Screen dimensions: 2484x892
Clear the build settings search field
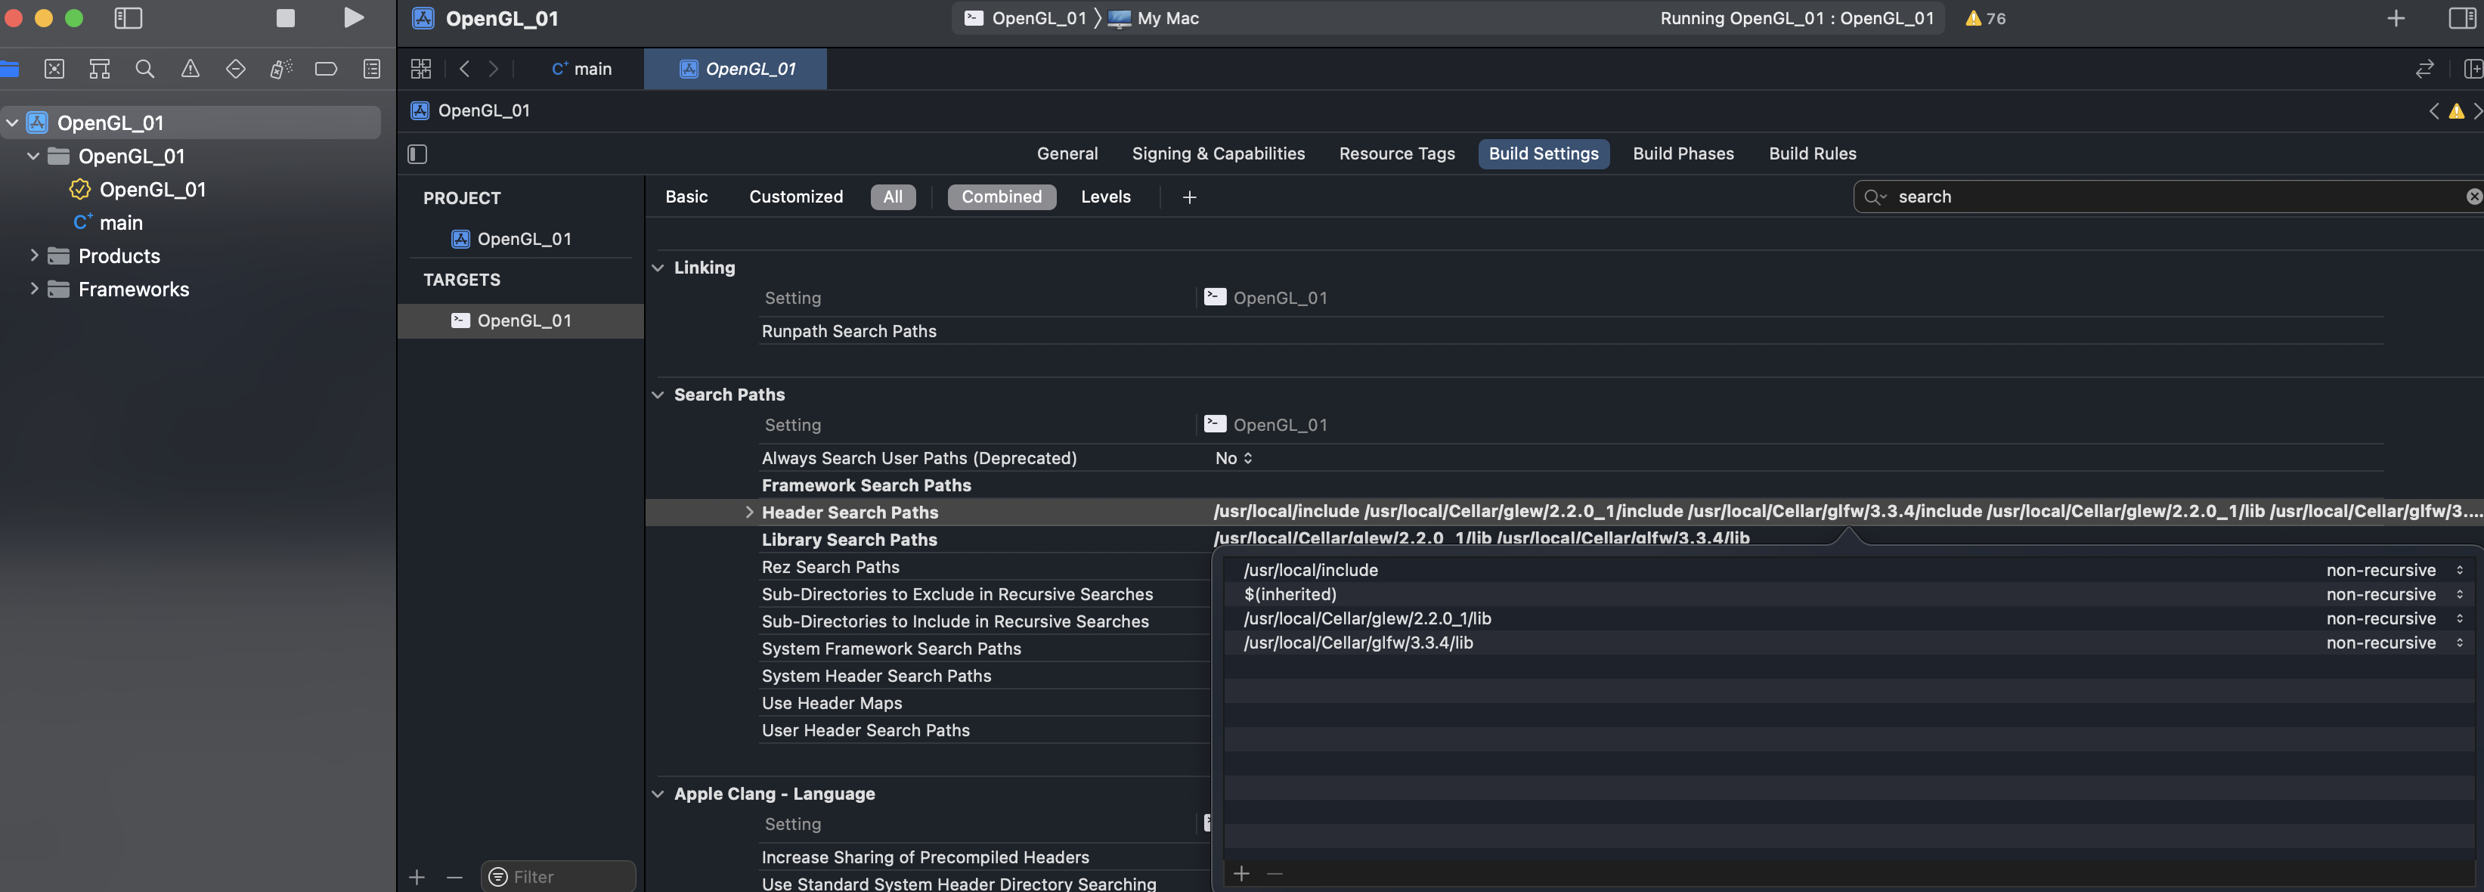pos(2473,197)
